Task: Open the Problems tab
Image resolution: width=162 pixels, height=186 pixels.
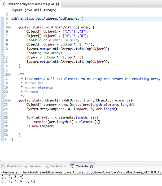Action: click(x=14, y=166)
